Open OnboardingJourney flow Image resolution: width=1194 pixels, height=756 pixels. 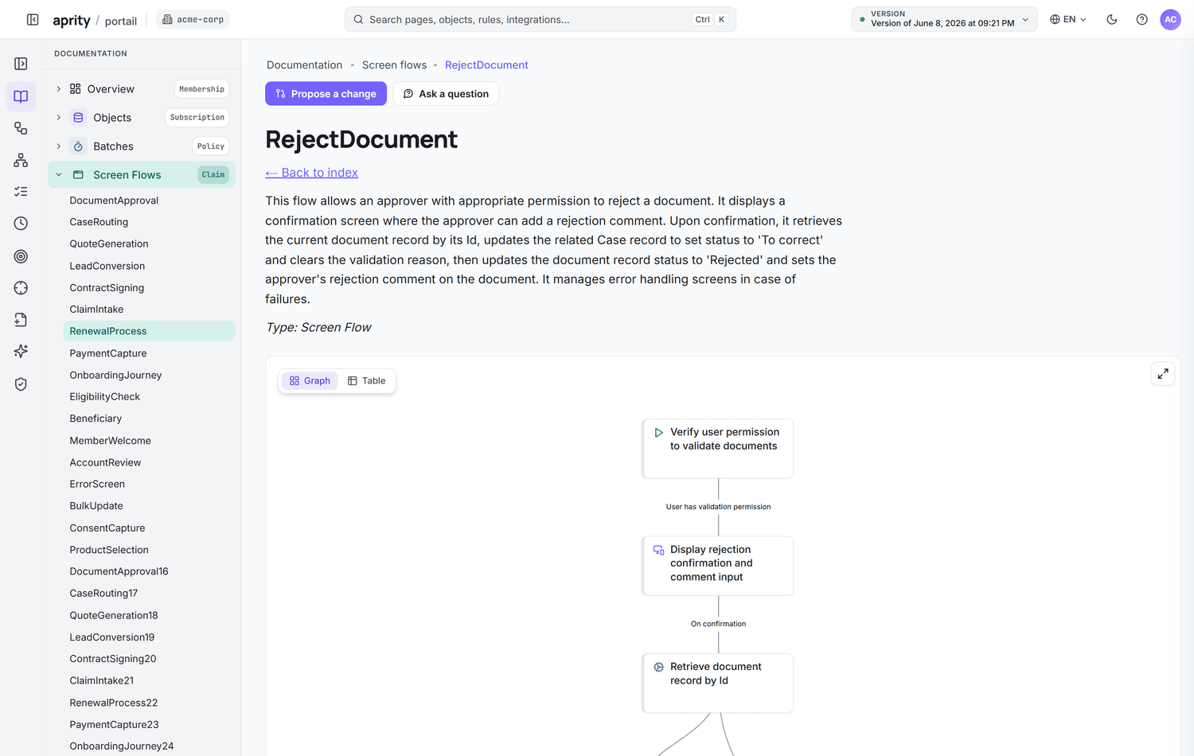115,375
